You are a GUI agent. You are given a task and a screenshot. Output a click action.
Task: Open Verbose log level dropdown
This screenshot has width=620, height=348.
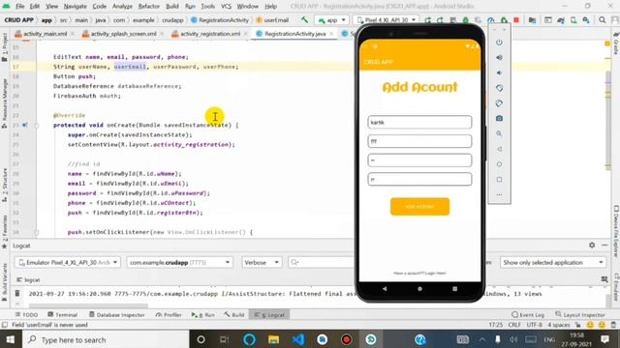(262, 262)
